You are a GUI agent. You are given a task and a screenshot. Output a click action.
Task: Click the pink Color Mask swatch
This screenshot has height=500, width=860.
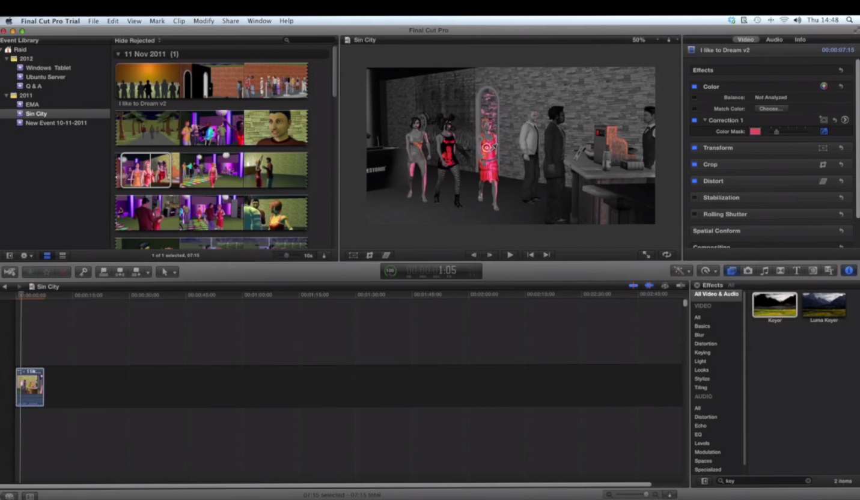[x=755, y=131]
